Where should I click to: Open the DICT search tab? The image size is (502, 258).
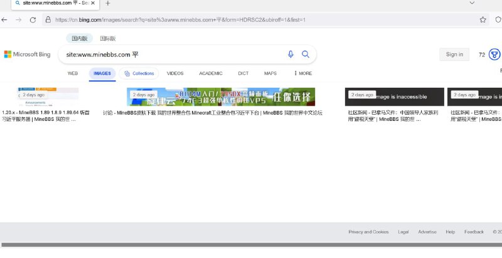[243, 73]
